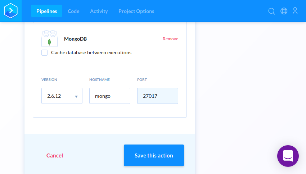Click the MongoDB service brick icon
The image size is (306, 174).
click(x=49, y=38)
